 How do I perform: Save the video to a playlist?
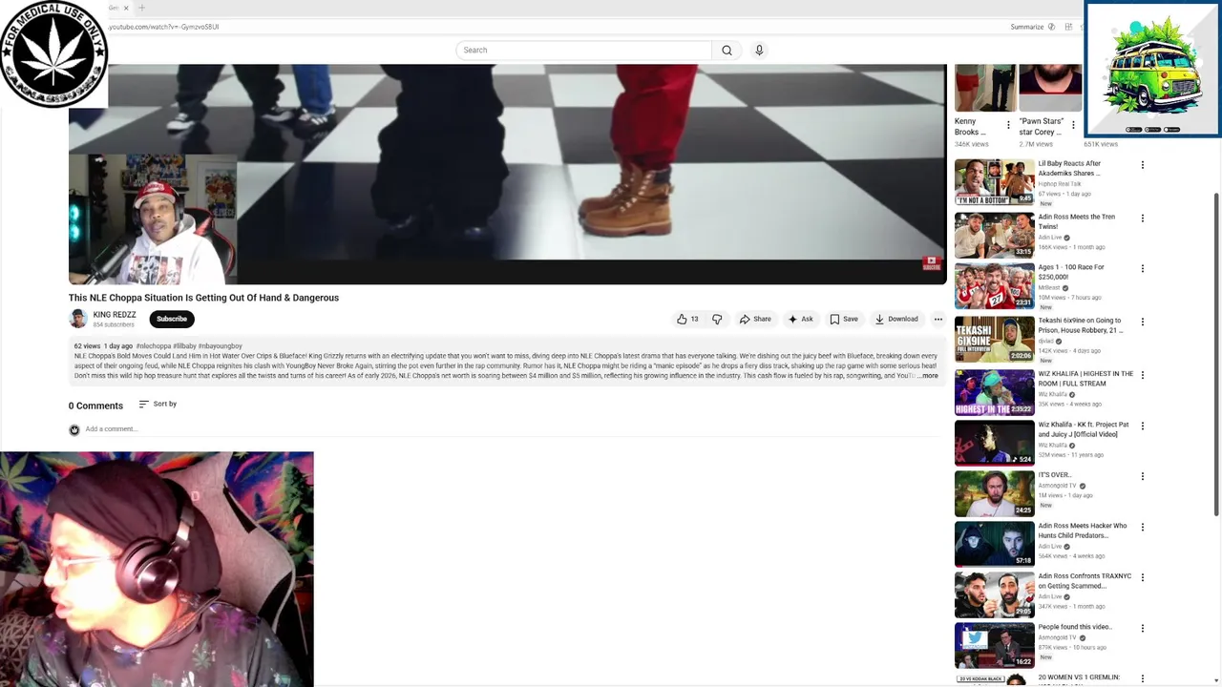[843, 319]
